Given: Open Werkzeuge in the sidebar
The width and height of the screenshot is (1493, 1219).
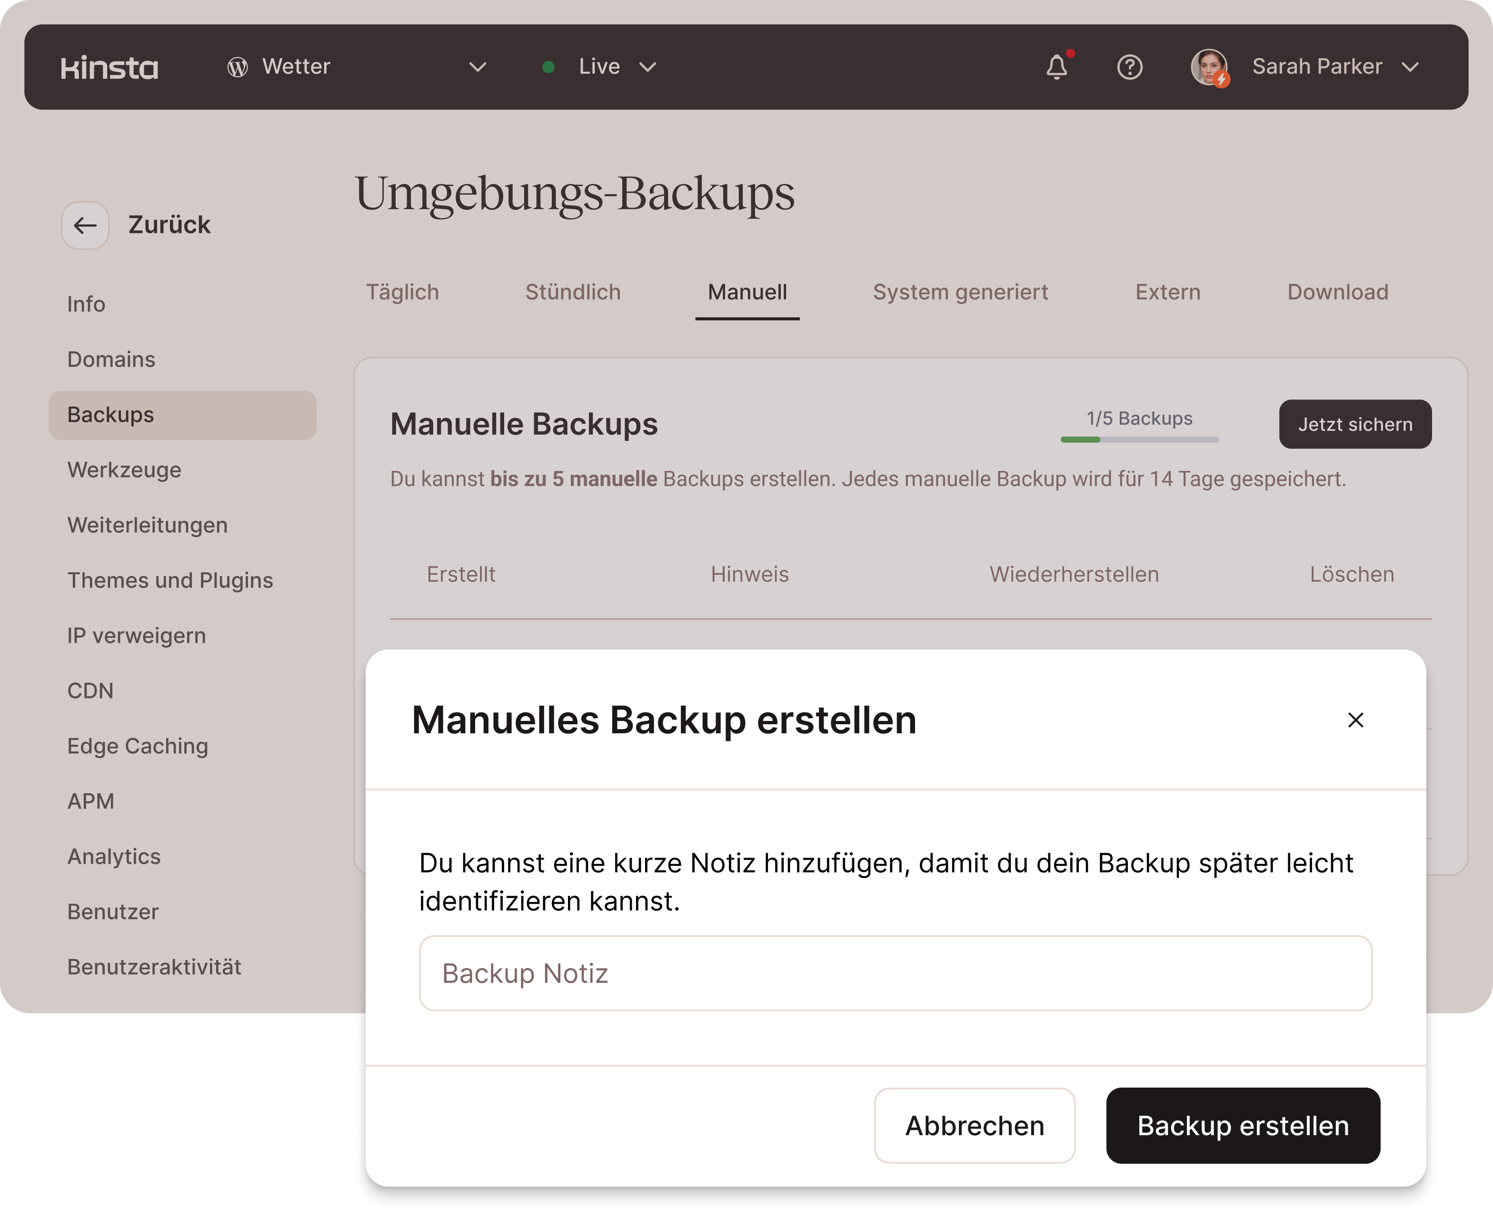Looking at the screenshot, I should pos(124,470).
